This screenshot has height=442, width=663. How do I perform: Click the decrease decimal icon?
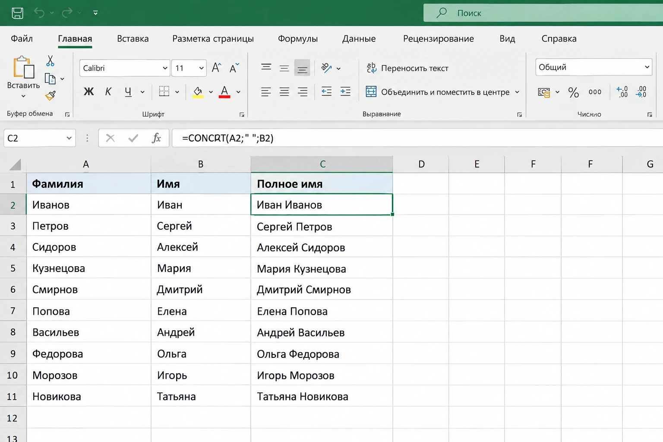coord(641,92)
